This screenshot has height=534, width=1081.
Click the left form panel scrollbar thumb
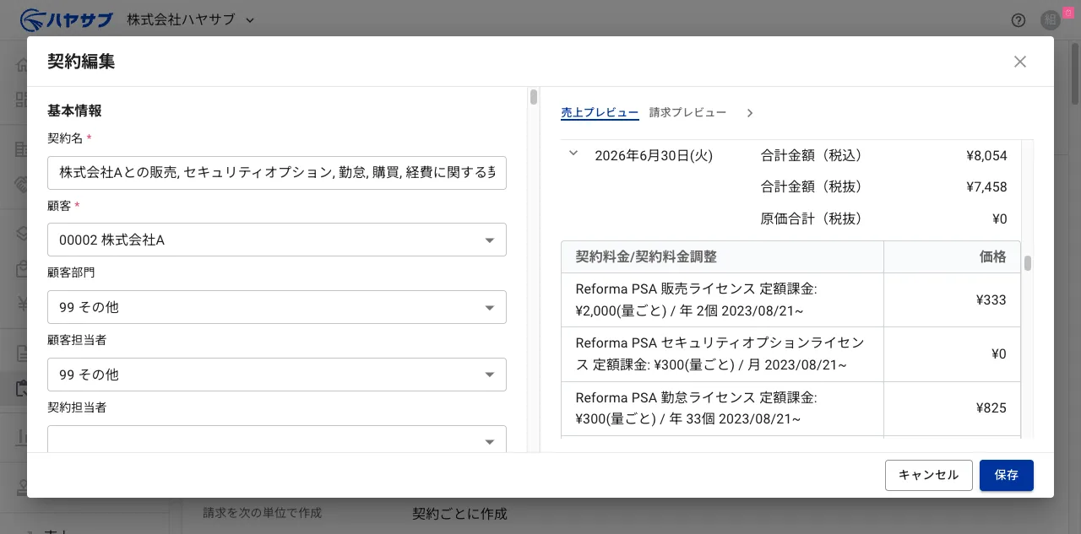click(x=534, y=97)
